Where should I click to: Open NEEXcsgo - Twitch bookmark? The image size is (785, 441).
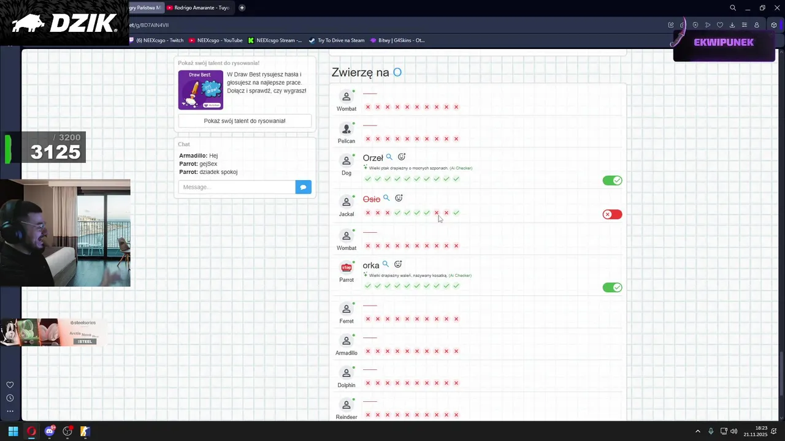(156, 40)
